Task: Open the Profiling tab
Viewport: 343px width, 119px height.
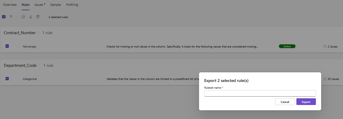Action: pyautogui.click(x=72, y=5)
